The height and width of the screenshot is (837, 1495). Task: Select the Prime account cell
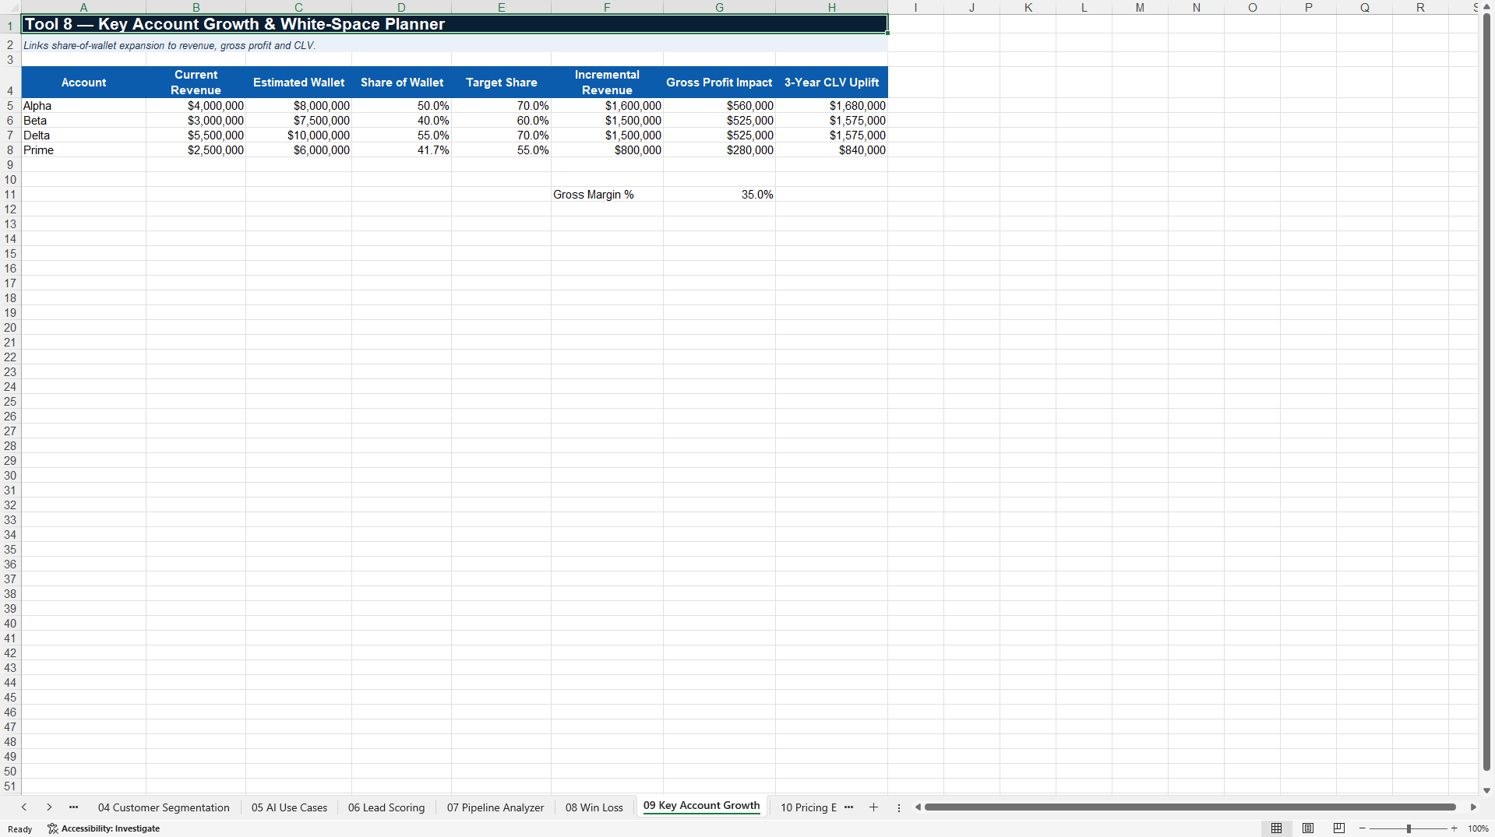pos(83,150)
